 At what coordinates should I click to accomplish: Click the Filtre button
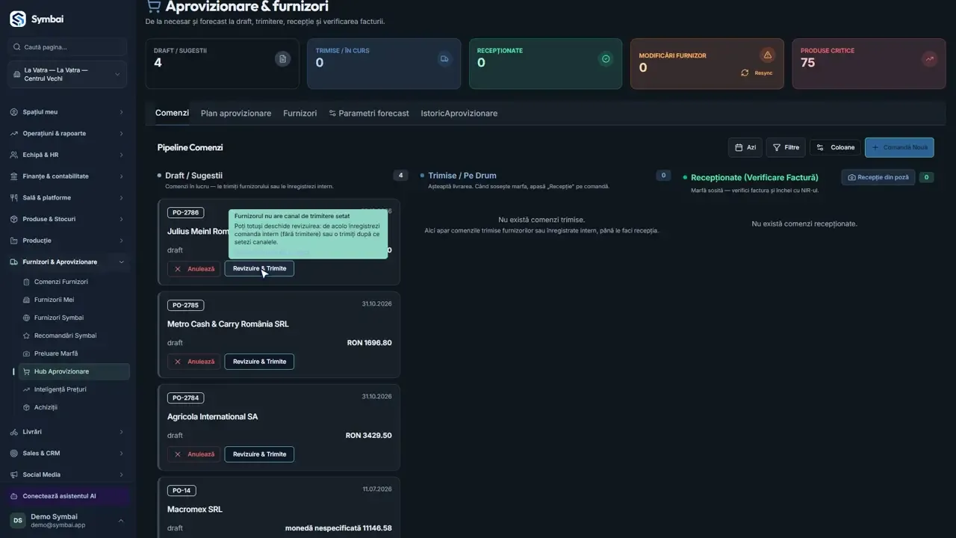pos(786,147)
